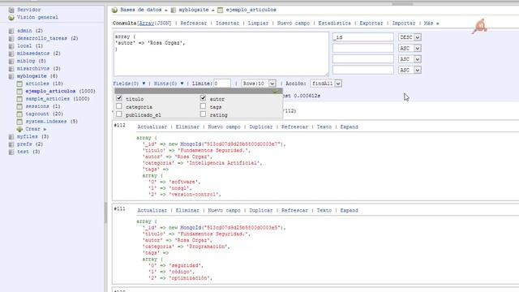The width and height of the screenshot is (519, 292).
Task: Open the Importar tab
Action: click(x=404, y=24)
